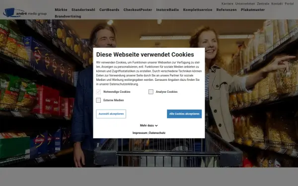
Task: Click Auswahl akzeptieren button
Action: click(x=111, y=114)
